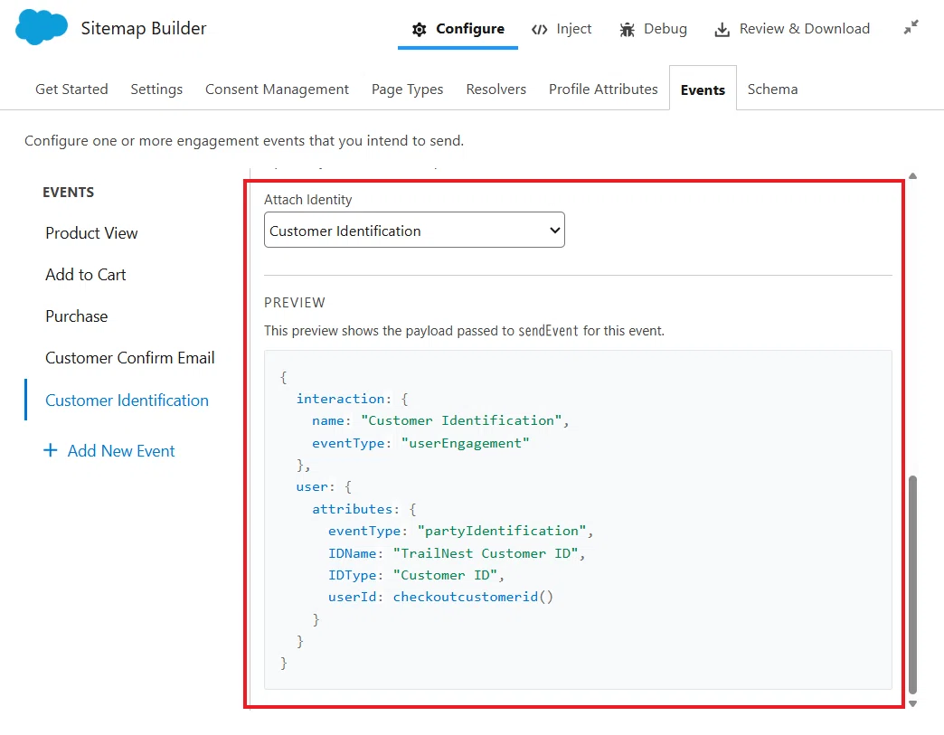Open the Resolvers tab
This screenshot has width=944, height=735.
click(496, 90)
